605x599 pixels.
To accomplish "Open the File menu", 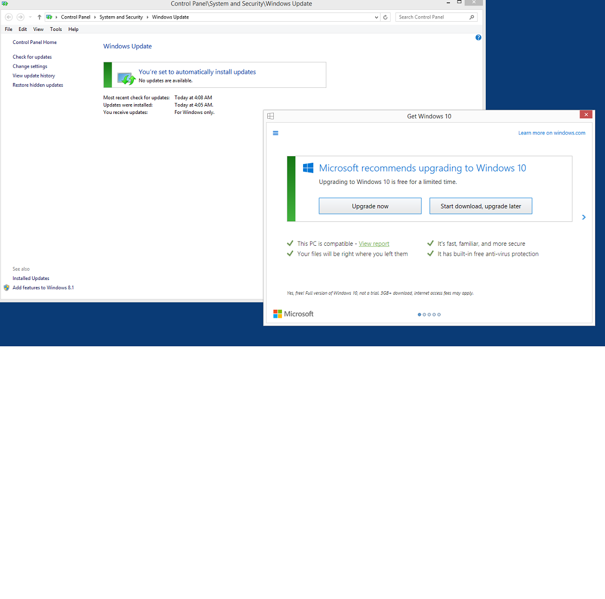I will point(9,29).
